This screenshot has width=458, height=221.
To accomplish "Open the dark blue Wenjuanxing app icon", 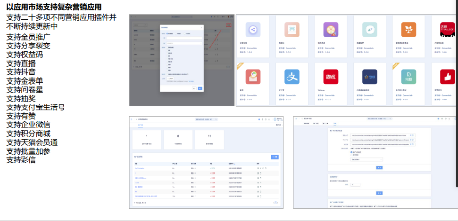I will click(369, 77).
